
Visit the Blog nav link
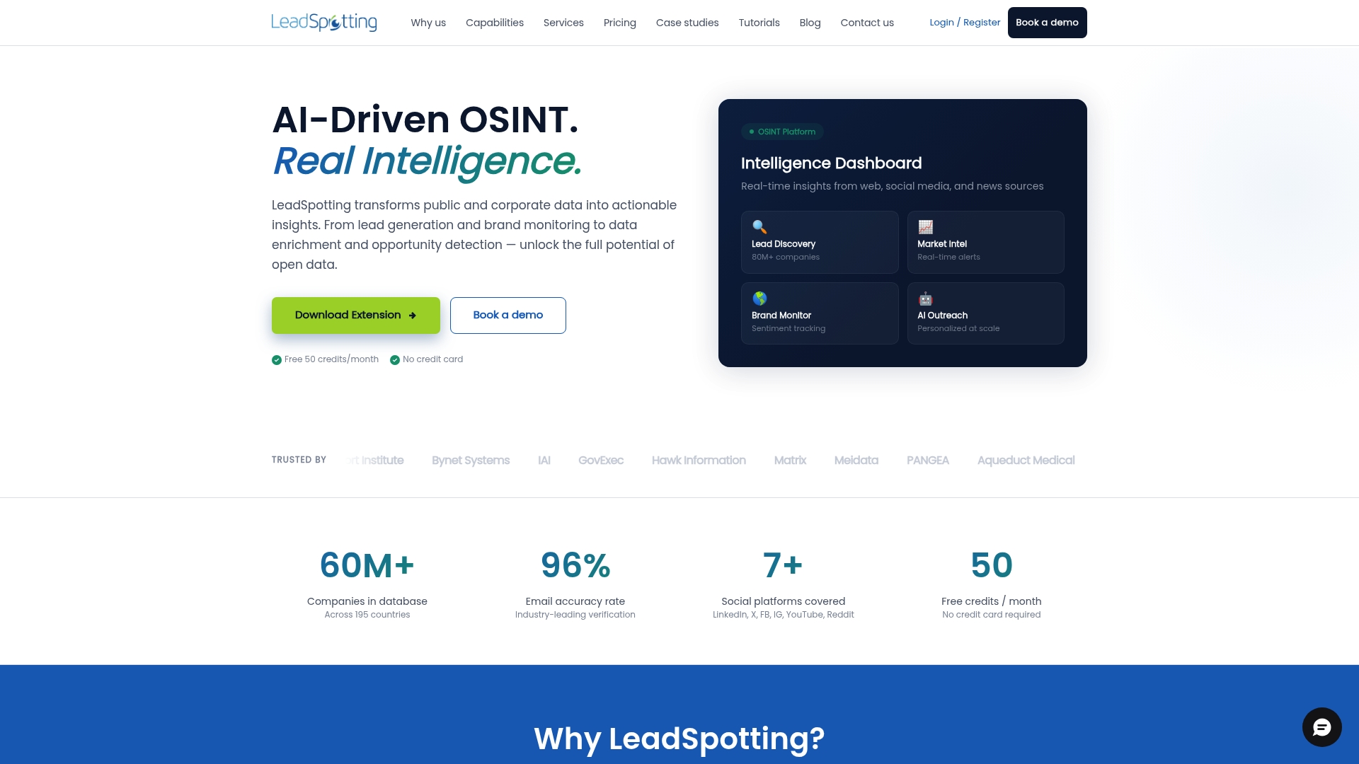810,23
